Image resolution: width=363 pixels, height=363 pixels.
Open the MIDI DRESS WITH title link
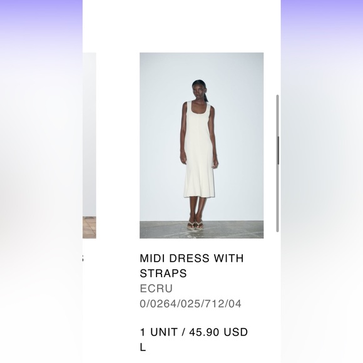192,258
